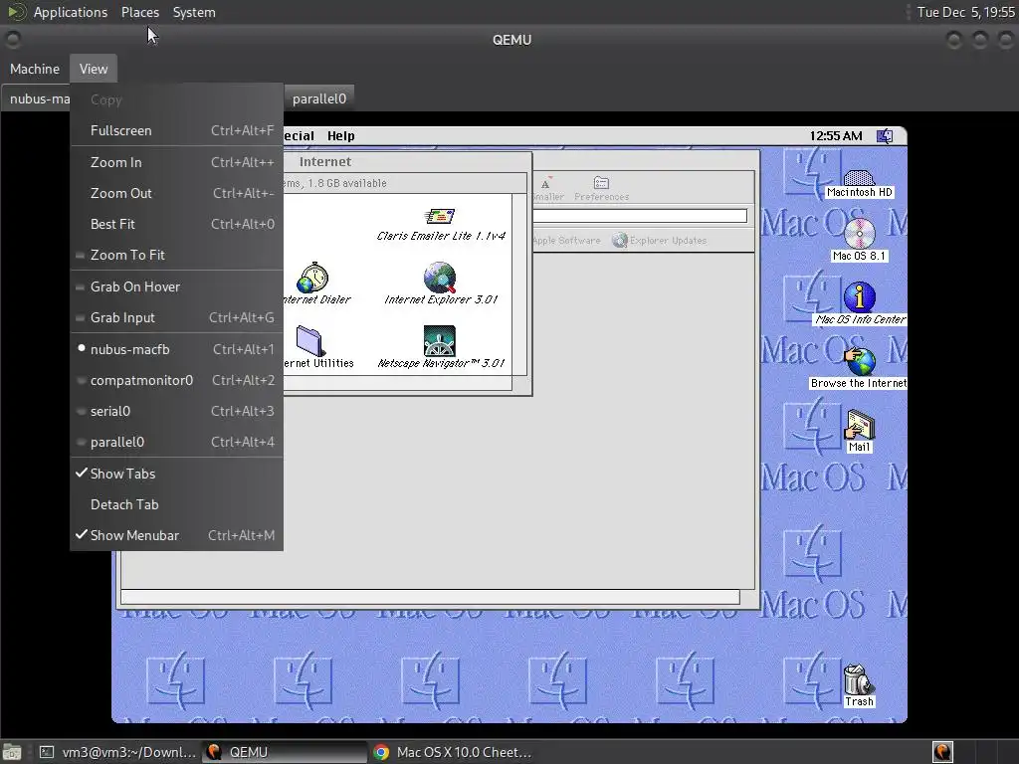Screen dimensions: 1019x764
Task: Toggle Grab On Hover option
Action: coord(176,286)
